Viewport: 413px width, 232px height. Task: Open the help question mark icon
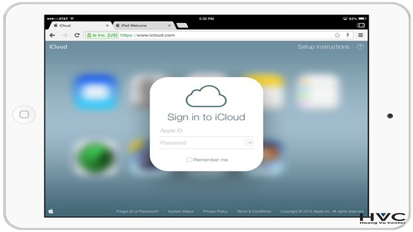360,47
